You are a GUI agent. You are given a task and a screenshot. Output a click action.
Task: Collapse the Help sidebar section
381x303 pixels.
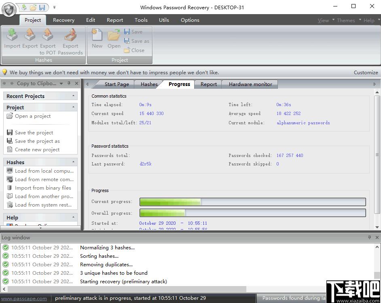click(x=73, y=217)
